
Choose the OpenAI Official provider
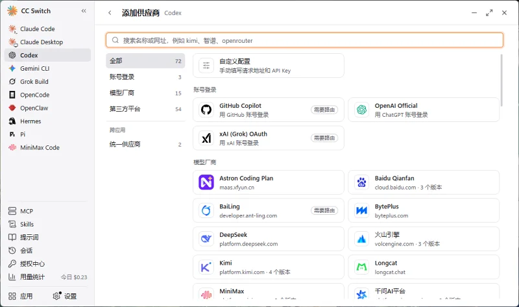[424, 110]
